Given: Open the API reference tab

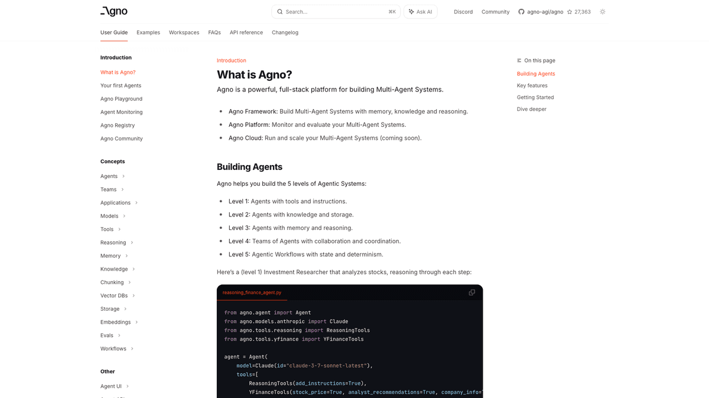Looking at the screenshot, I should [x=246, y=32].
